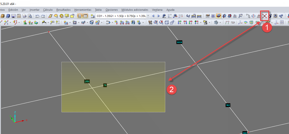Click the New nodal load icon
This screenshot has width=289, height=134.
click(x=116, y=22)
